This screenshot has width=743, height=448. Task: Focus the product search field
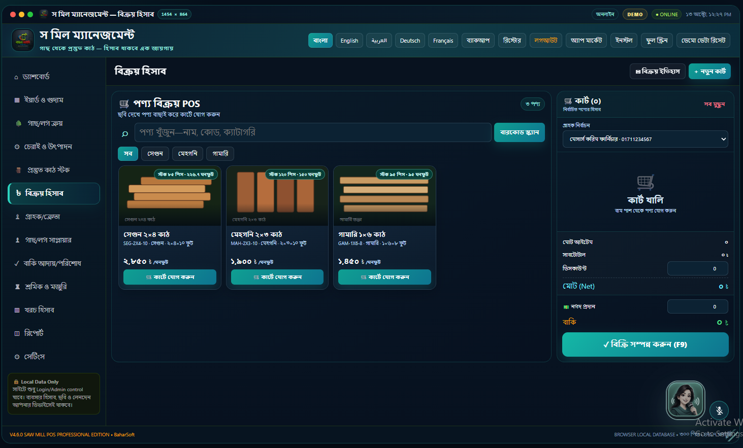click(x=313, y=132)
